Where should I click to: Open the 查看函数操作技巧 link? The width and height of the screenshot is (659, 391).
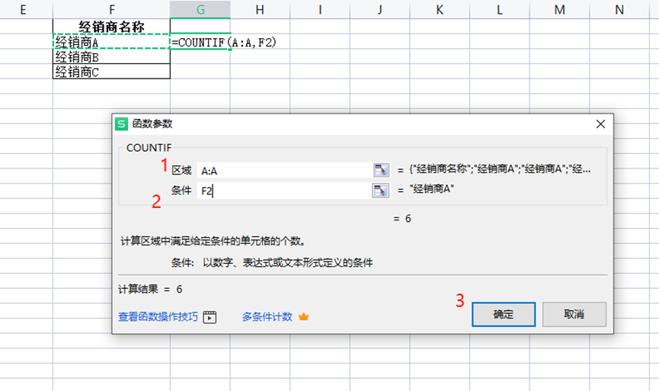(x=158, y=316)
